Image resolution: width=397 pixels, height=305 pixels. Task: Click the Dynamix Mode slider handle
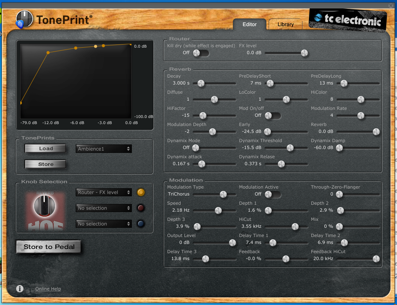click(196, 148)
